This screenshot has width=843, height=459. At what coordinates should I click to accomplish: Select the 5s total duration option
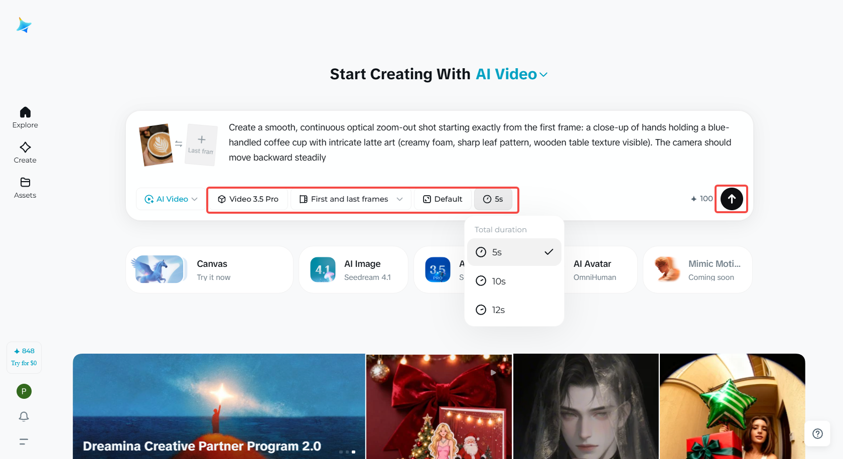(514, 252)
